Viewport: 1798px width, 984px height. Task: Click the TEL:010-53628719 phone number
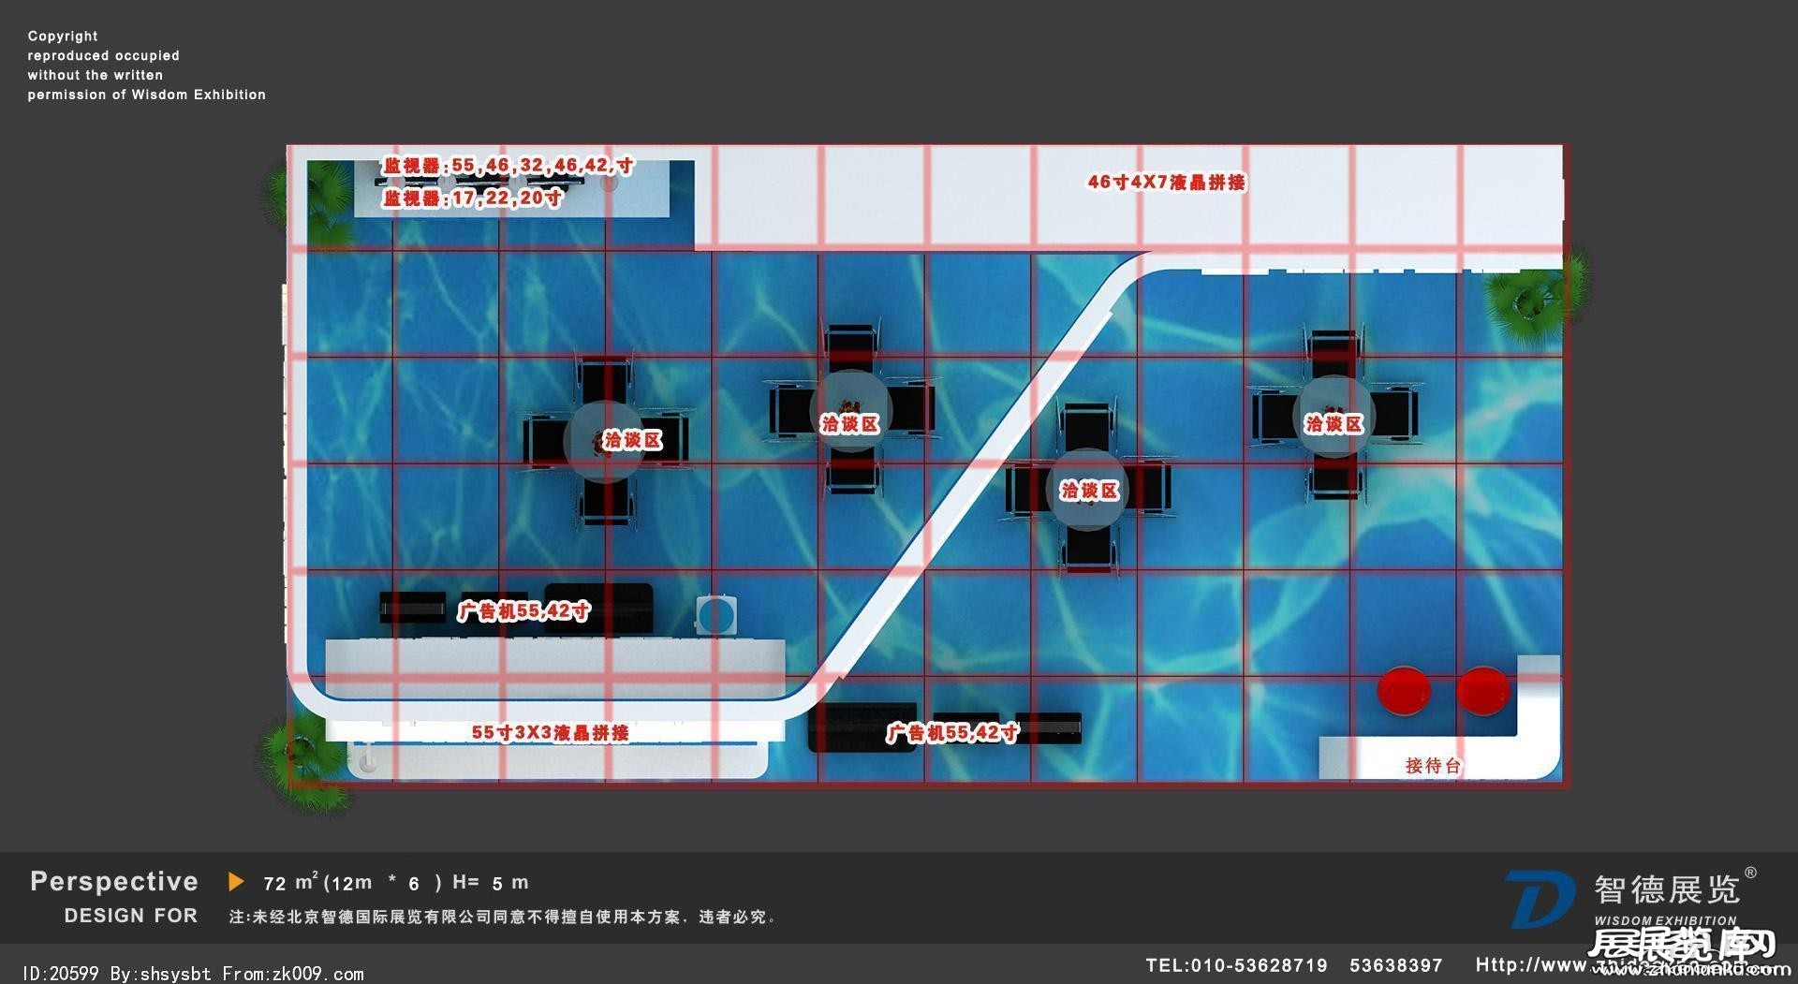(1236, 965)
